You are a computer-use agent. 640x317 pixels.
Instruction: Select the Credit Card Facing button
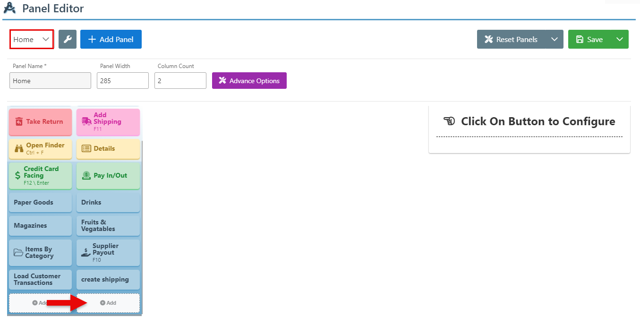tap(40, 175)
